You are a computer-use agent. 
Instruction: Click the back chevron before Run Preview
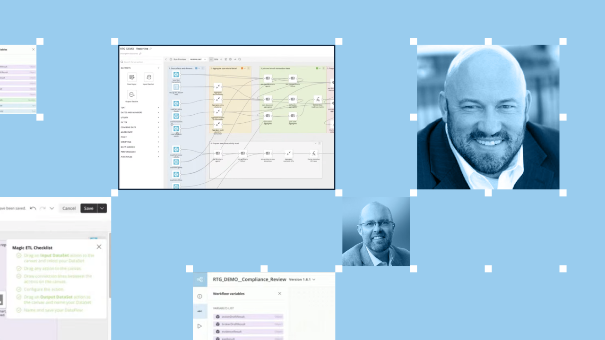[x=166, y=59]
